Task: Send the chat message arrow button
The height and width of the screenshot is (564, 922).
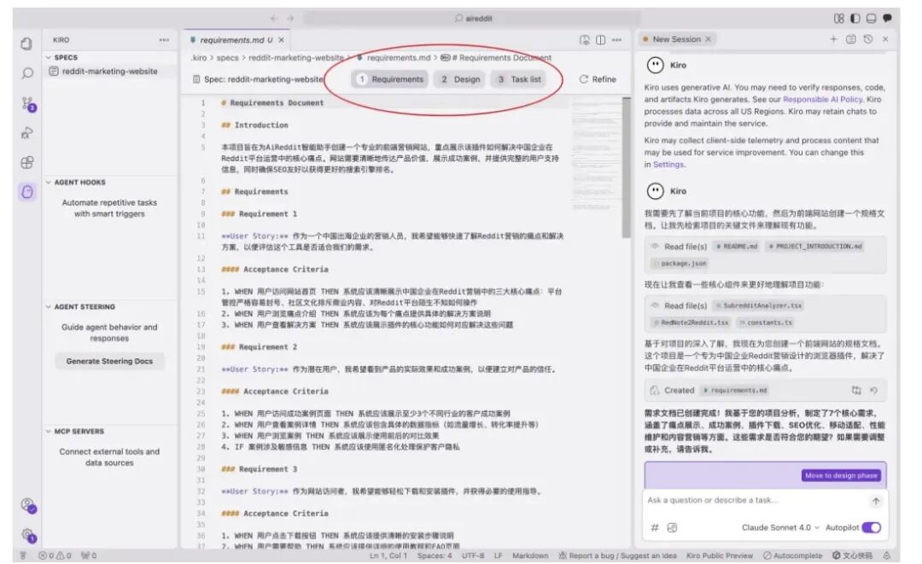Action: 876,501
